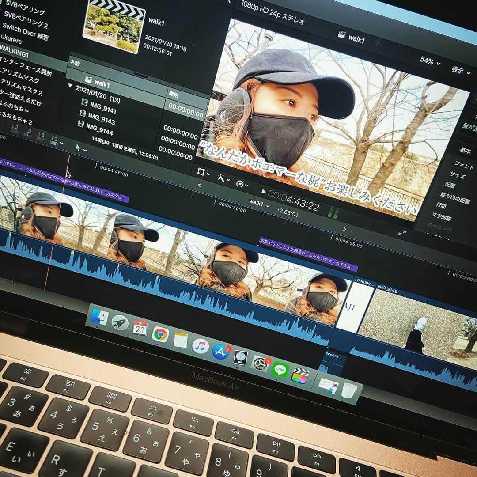Click the retime speedometer icon

pyautogui.click(x=240, y=183)
